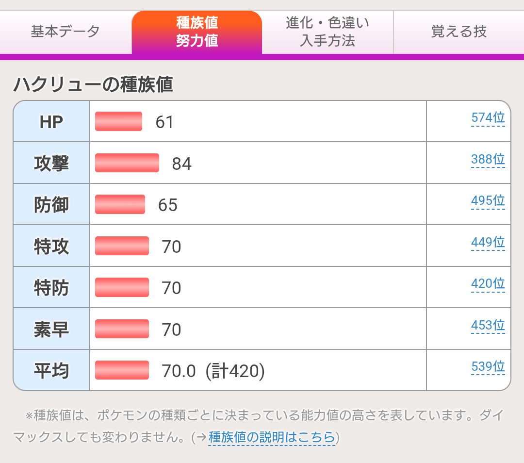Go to the 覚える技 tab
This screenshot has height=463, width=524.
pyautogui.click(x=458, y=32)
